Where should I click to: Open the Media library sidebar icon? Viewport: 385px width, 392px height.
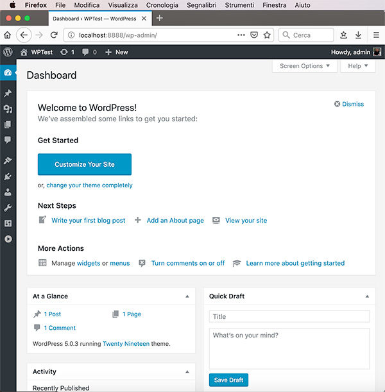8,109
